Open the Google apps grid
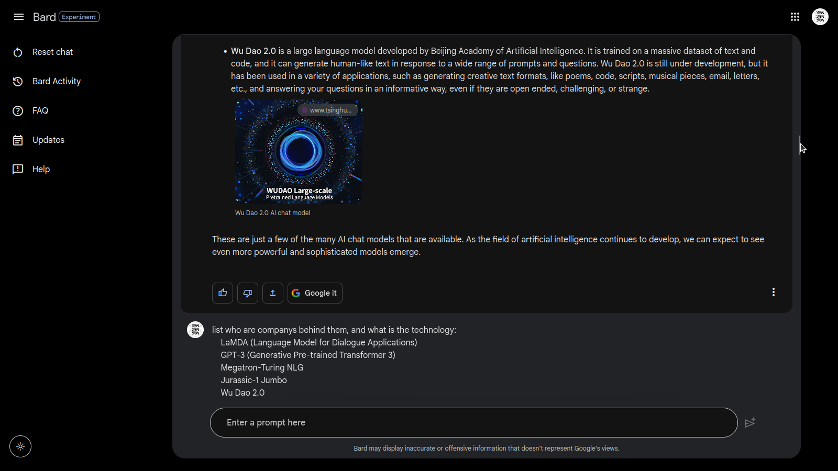The image size is (838, 471). point(795,17)
